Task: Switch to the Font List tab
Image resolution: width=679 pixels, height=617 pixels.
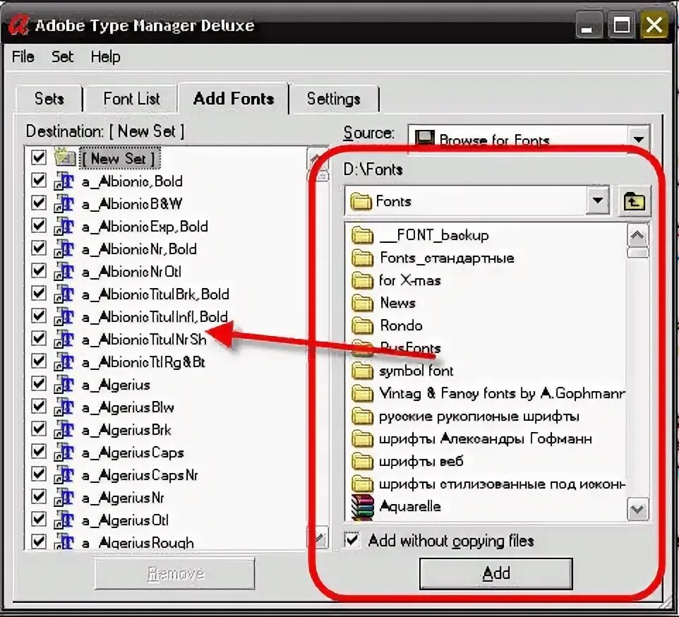Action: click(131, 99)
